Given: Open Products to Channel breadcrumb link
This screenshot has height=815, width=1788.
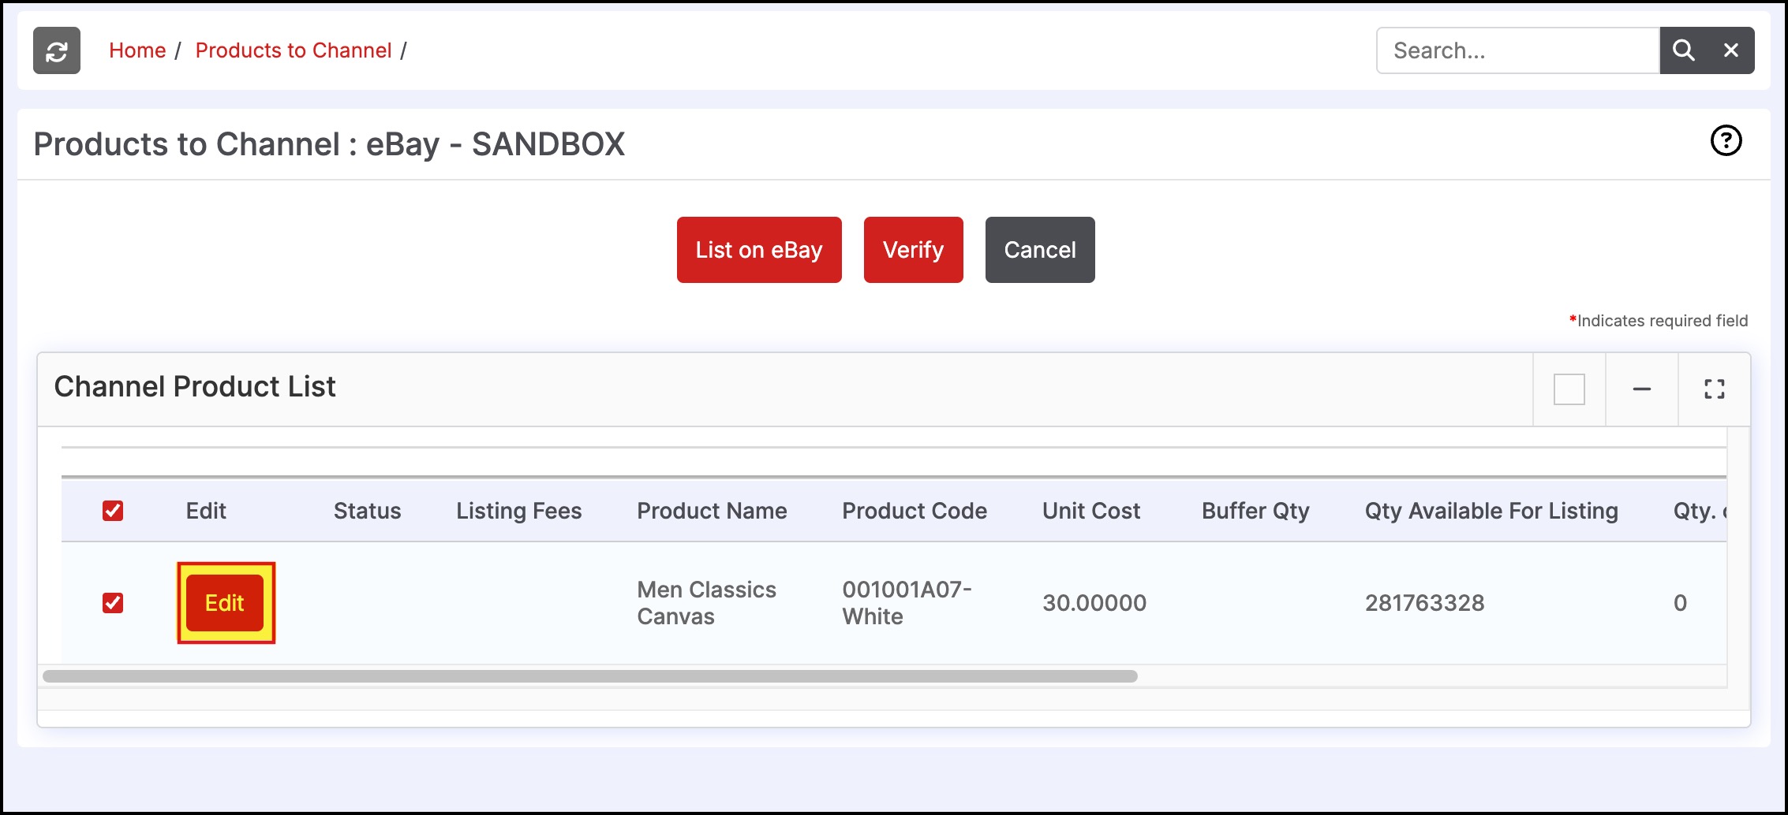Looking at the screenshot, I should (294, 50).
